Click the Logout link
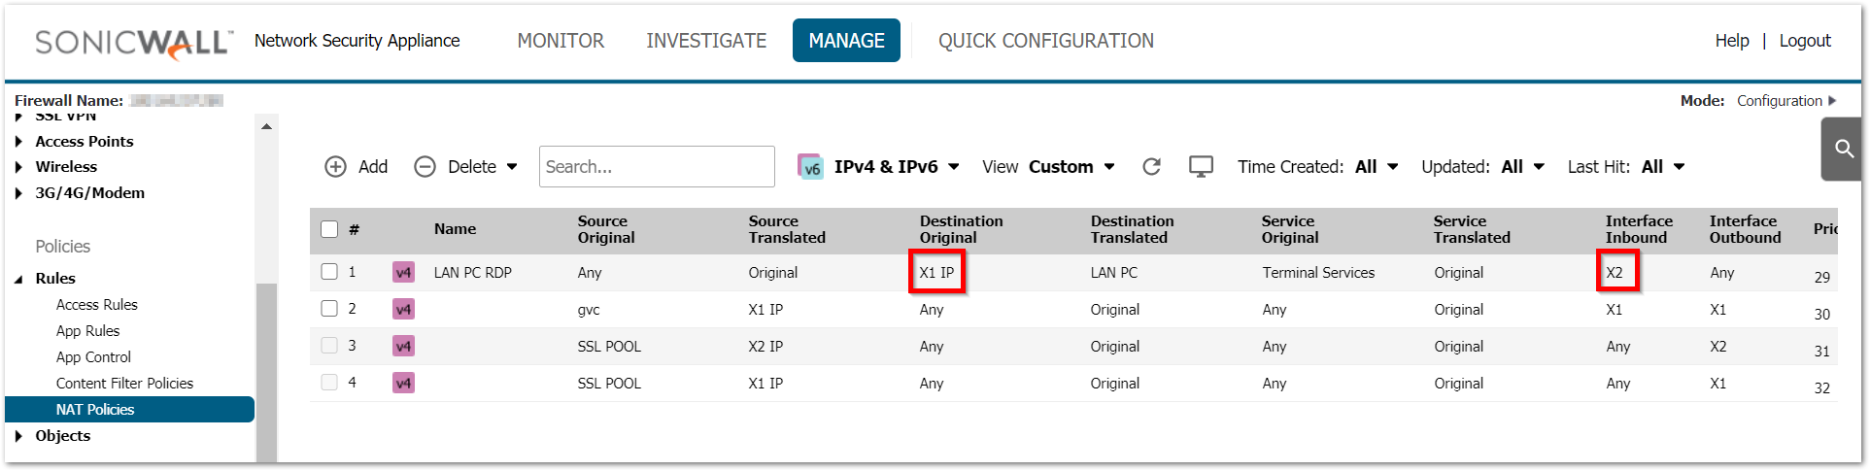1870x471 pixels. tap(1805, 41)
